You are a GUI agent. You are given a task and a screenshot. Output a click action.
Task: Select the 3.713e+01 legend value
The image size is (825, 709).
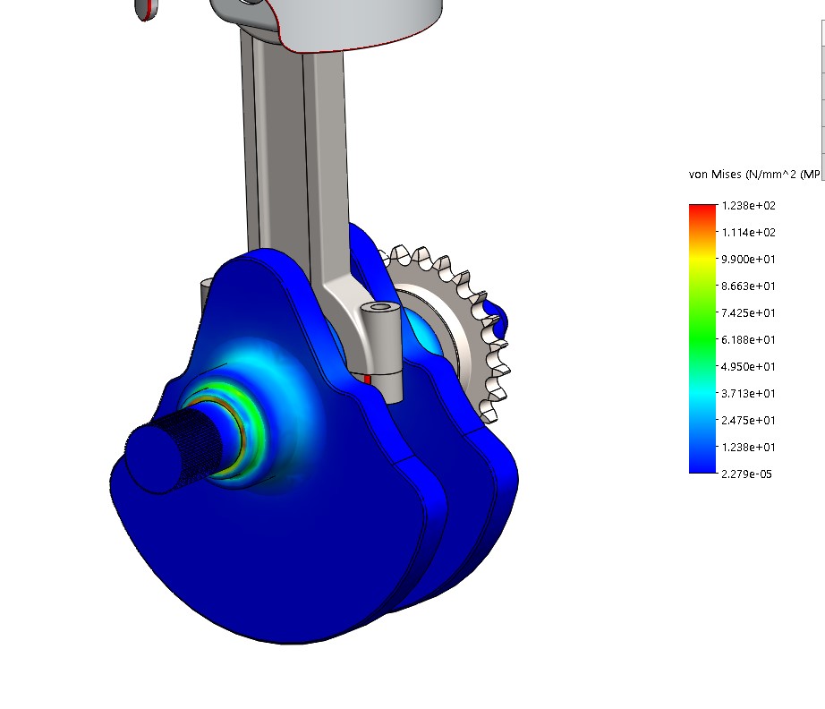click(748, 394)
